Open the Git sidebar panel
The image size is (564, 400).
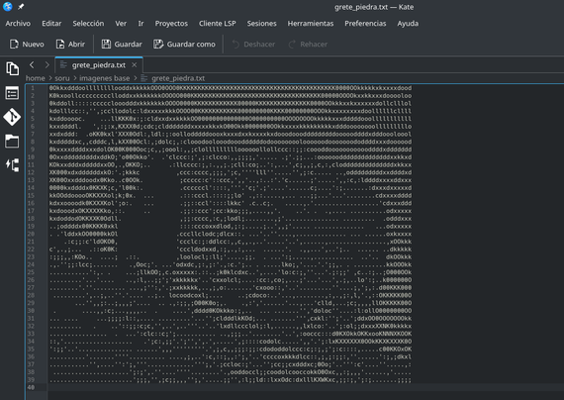[x=12, y=117]
